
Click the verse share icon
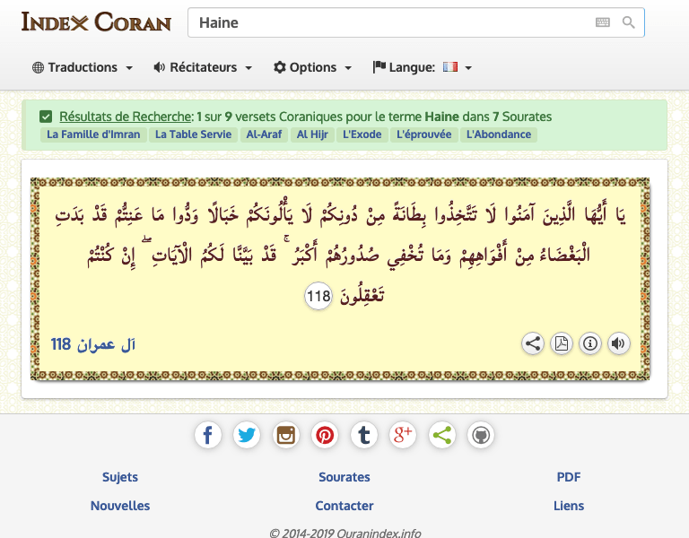click(533, 343)
